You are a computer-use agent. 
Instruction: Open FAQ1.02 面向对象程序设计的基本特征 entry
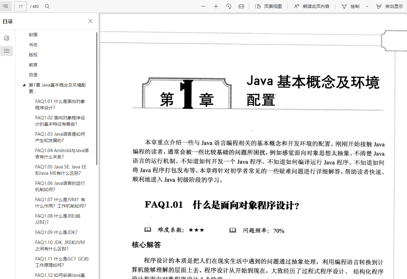point(60,121)
